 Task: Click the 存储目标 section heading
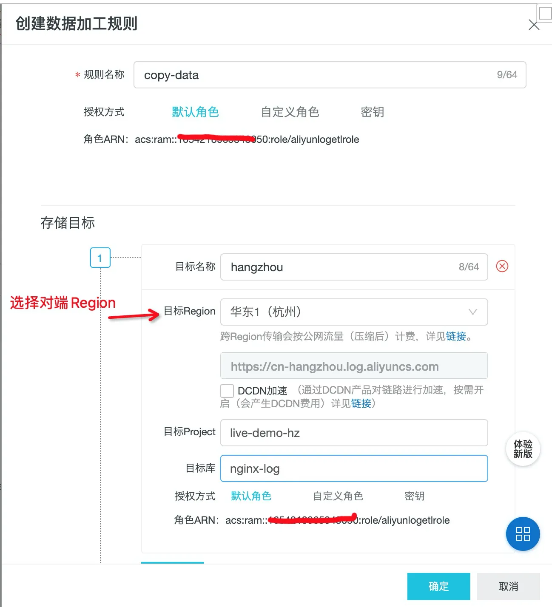point(68,222)
